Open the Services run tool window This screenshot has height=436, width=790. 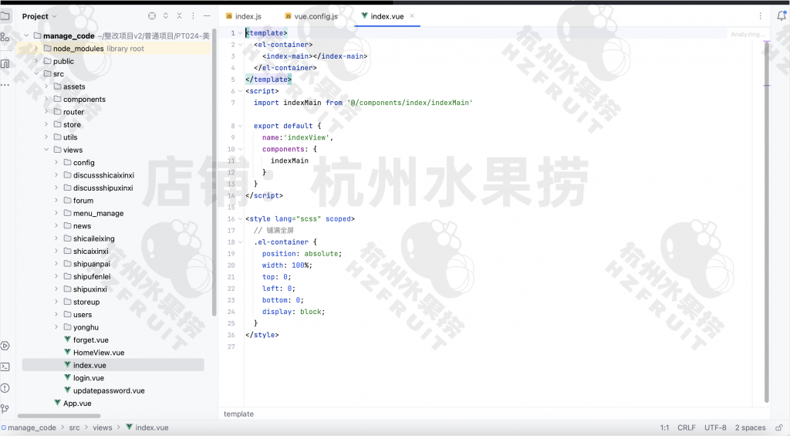[x=5, y=346]
